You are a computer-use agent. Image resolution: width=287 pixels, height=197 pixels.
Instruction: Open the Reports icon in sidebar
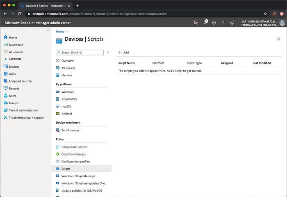click(6, 88)
